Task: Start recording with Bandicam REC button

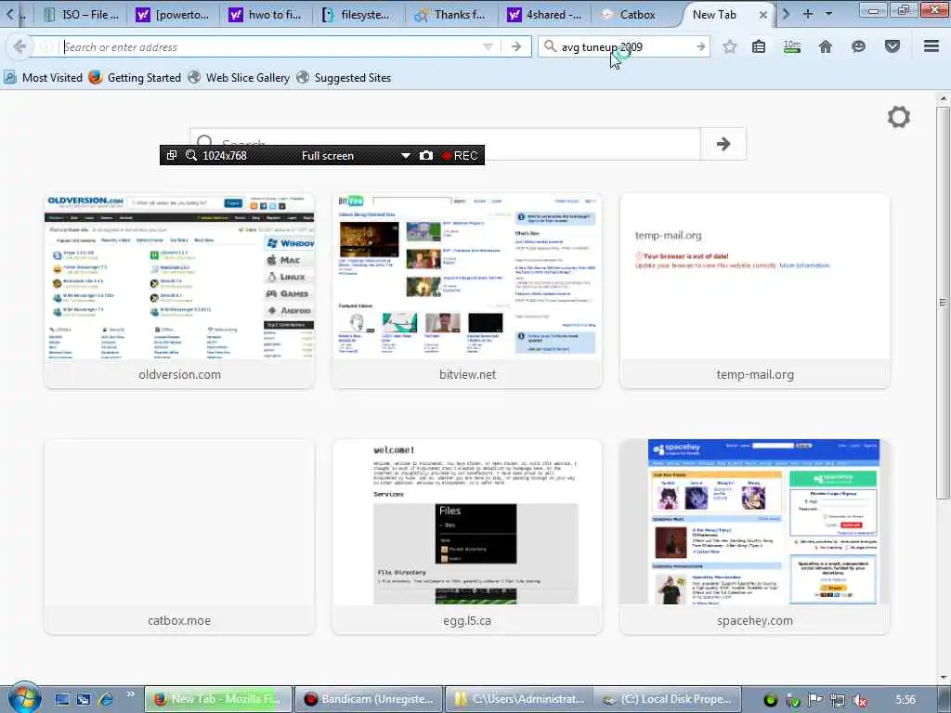Action: pyautogui.click(x=460, y=156)
